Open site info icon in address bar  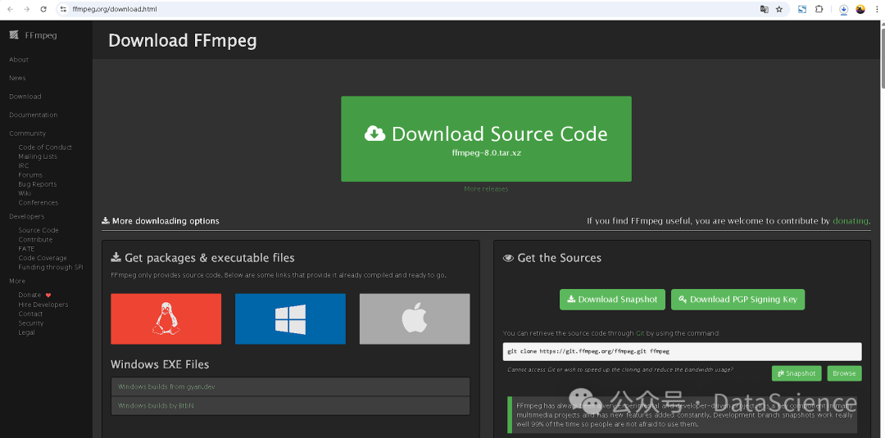64,9
